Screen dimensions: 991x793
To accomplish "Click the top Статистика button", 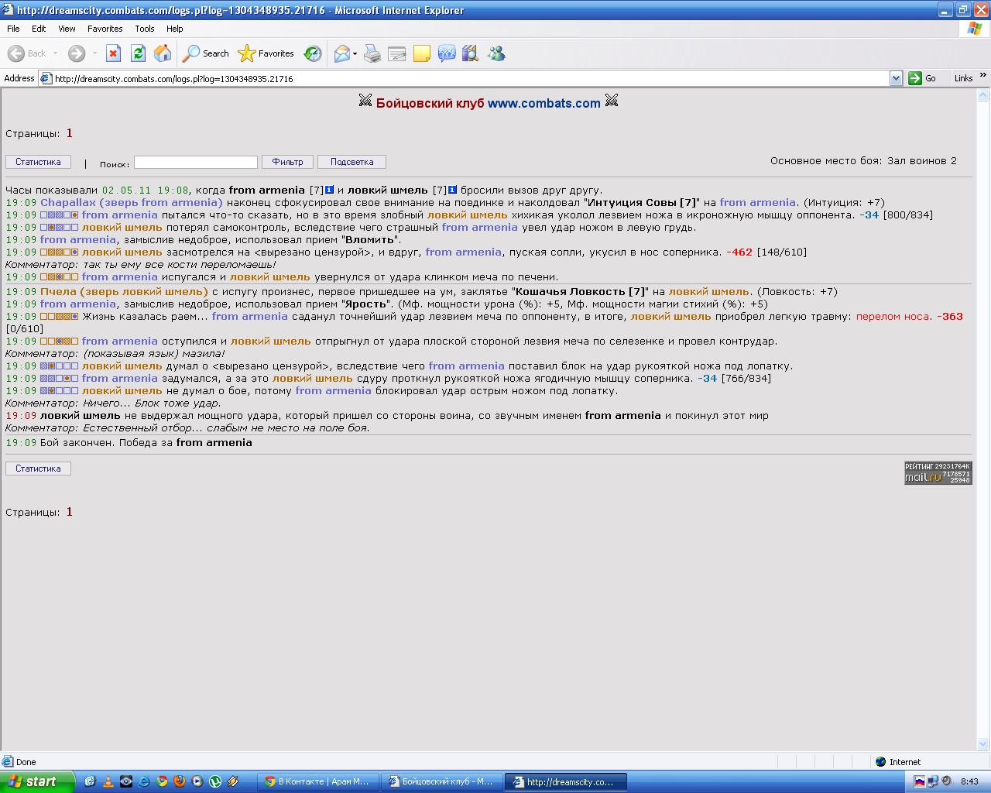I will click(x=38, y=162).
